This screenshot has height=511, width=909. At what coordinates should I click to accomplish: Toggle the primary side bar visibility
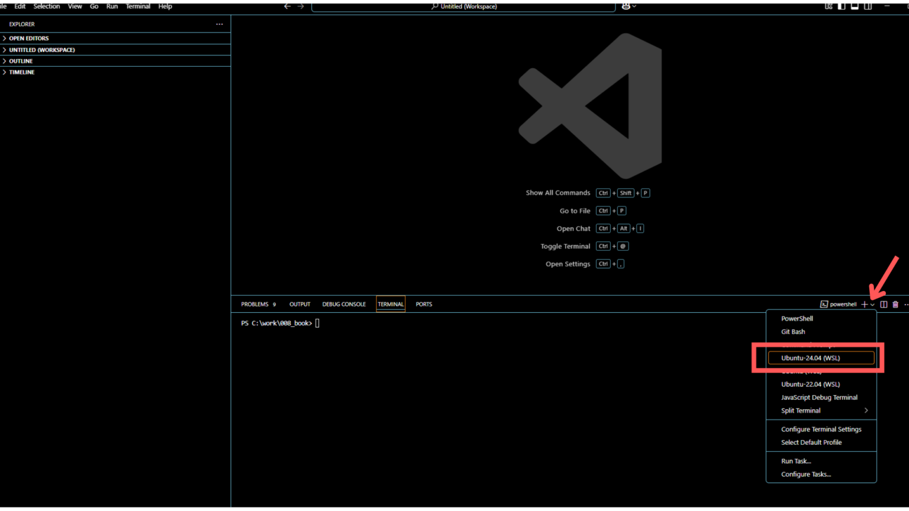(842, 7)
